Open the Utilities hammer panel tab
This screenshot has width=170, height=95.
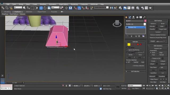[144, 17]
